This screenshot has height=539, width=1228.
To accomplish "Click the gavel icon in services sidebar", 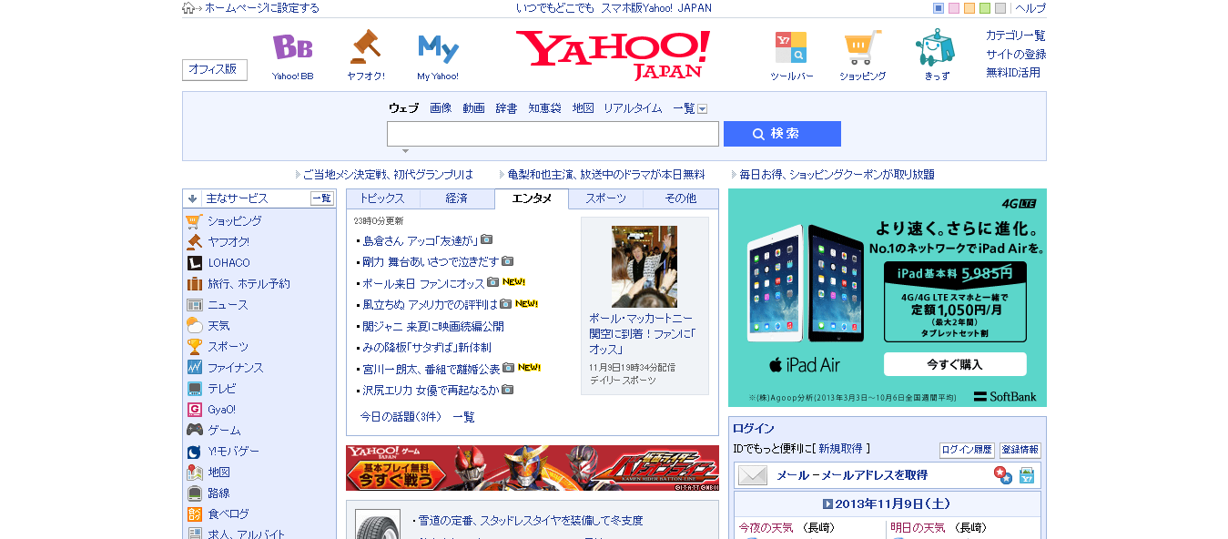I will tap(194, 242).
